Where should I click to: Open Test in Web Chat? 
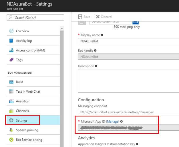coord(28,91)
